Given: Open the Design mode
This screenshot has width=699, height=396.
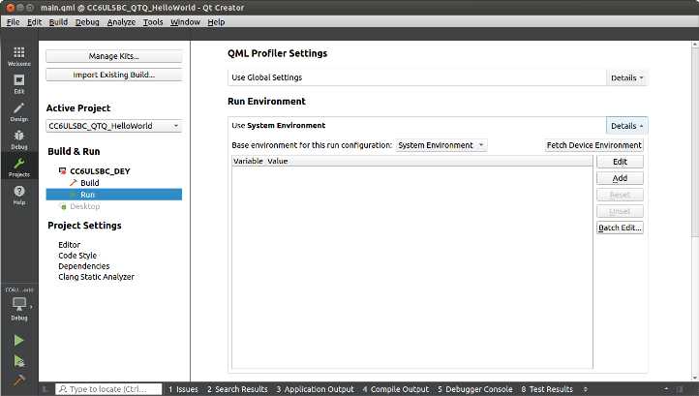Looking at the screenshot, I should (x=19, y=112).
